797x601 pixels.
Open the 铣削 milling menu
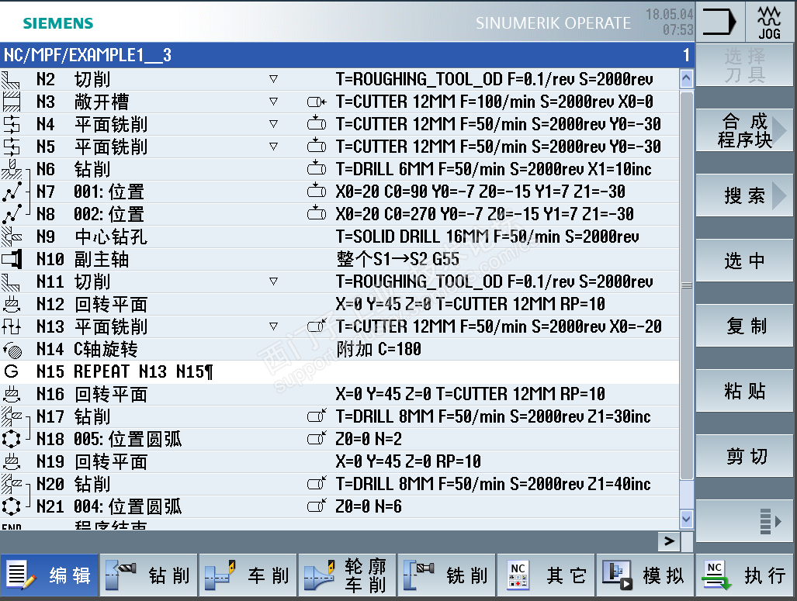(x=446, y=575)
